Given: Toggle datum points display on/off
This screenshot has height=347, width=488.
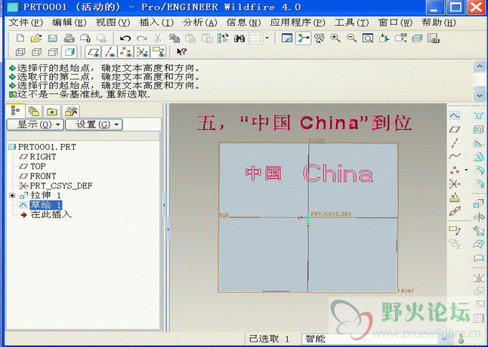Looking at the screenshot, I should pyautogui.click(x=125, y=51).
